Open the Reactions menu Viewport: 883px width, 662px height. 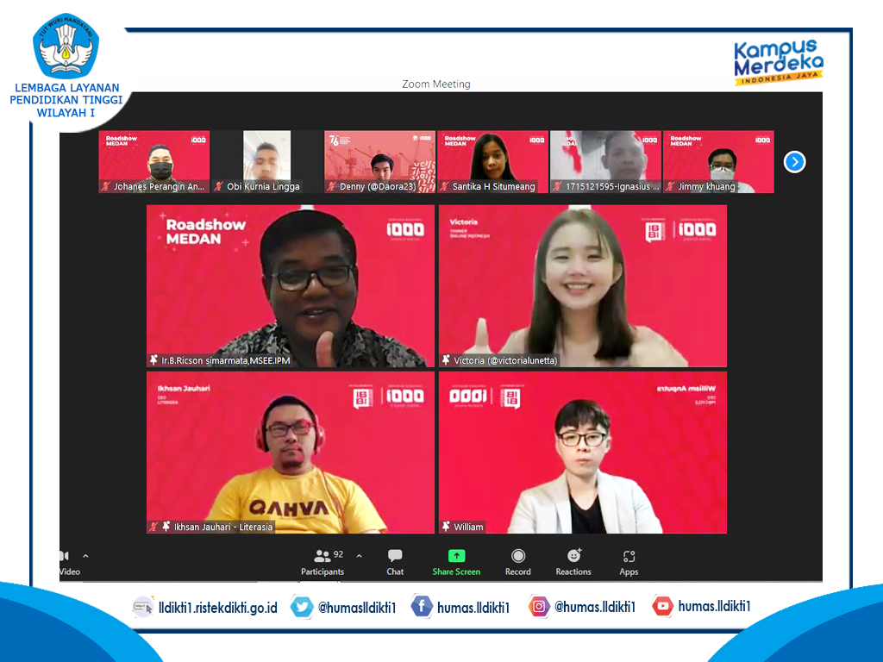[x=573, y=562]
